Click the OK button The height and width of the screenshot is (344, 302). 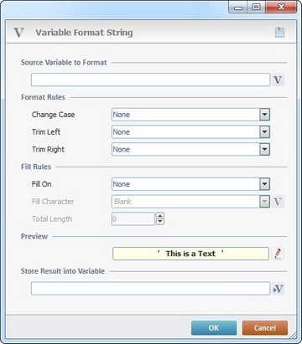pyautogui.click(x=214, y=328)
